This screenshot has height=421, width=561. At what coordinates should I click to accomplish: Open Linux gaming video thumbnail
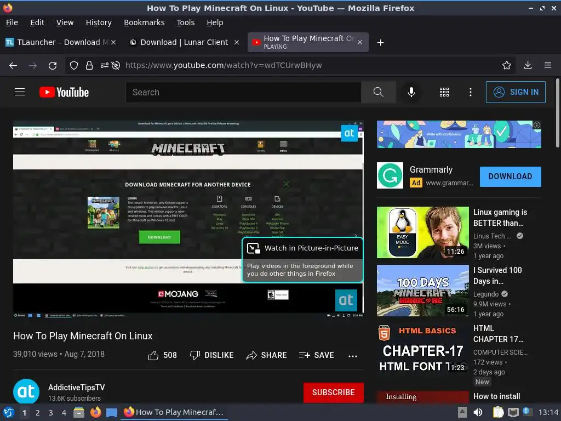tap(422, 232)
